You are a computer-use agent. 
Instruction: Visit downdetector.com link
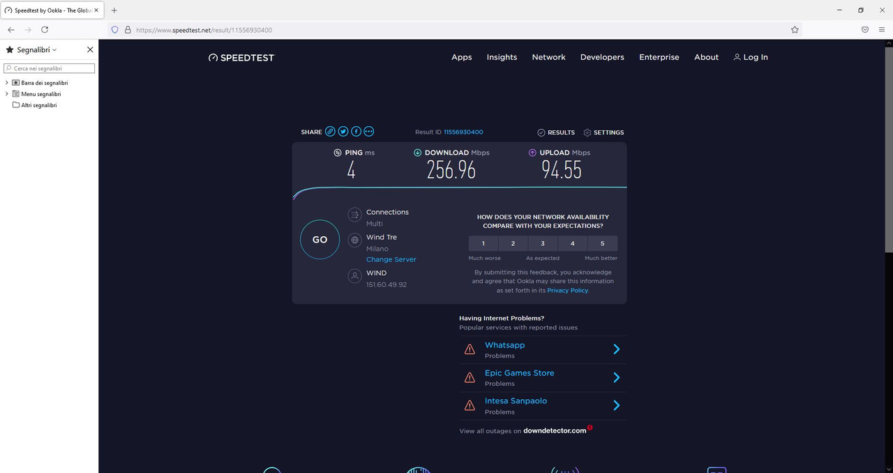click(x=555, y=431)
